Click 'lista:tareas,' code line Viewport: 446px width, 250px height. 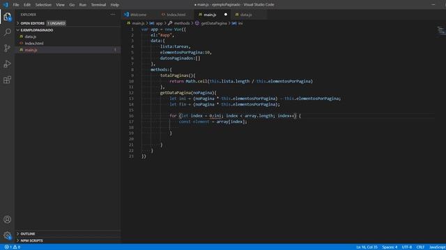(x=175, y=47)
